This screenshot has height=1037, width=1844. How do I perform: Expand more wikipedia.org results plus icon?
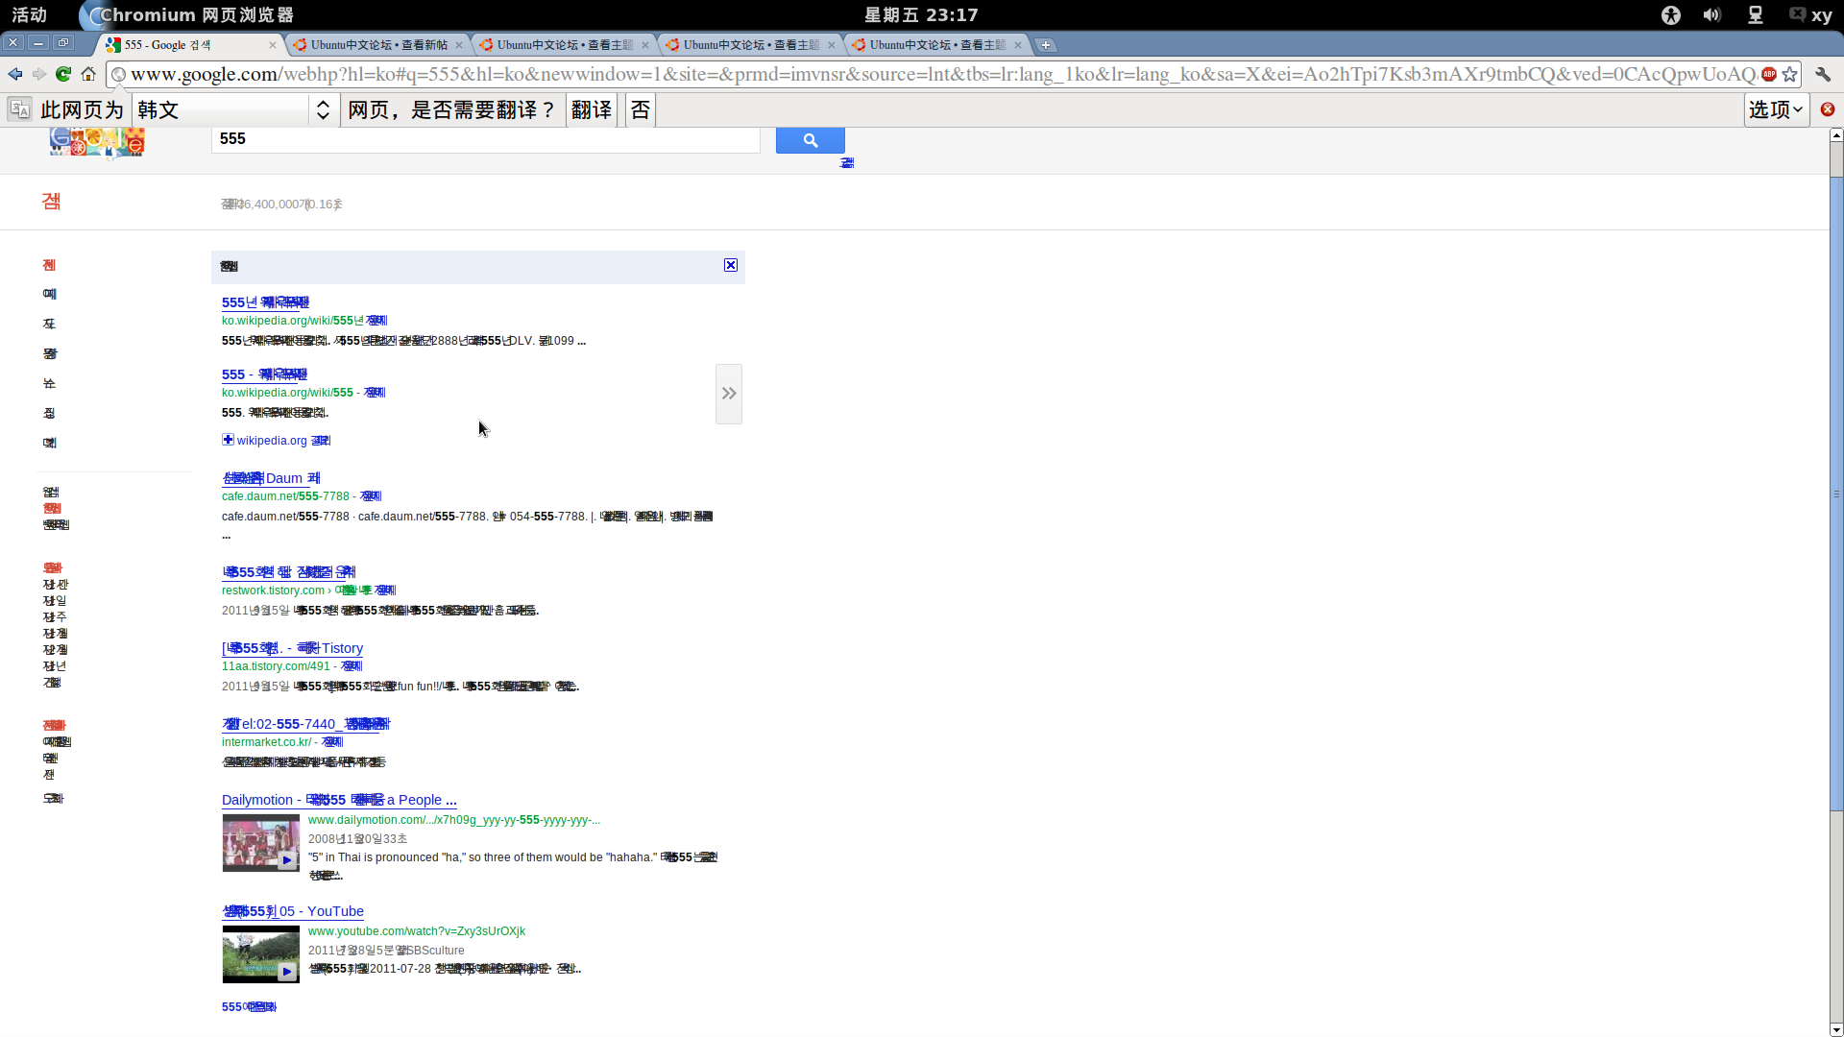tap(228, 440)
